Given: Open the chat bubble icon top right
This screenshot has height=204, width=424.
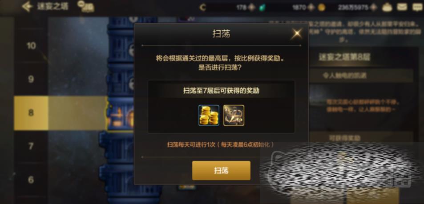Looking at the screenshot, I should (x=417, y=7).
